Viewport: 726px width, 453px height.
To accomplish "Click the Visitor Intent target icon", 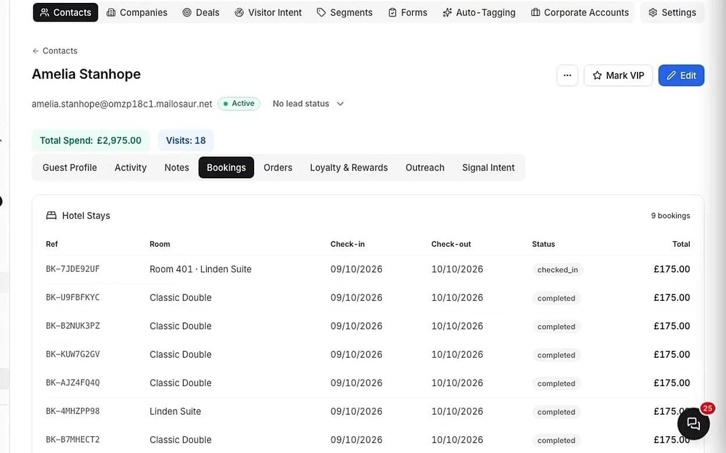I will tap(239, 12).
